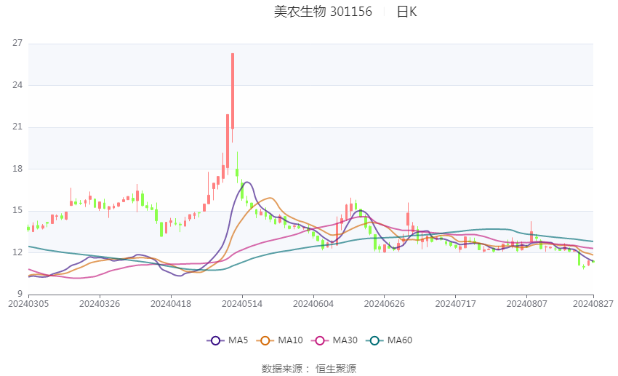Click the 20240514 x-axis date label

coord(242,304)
